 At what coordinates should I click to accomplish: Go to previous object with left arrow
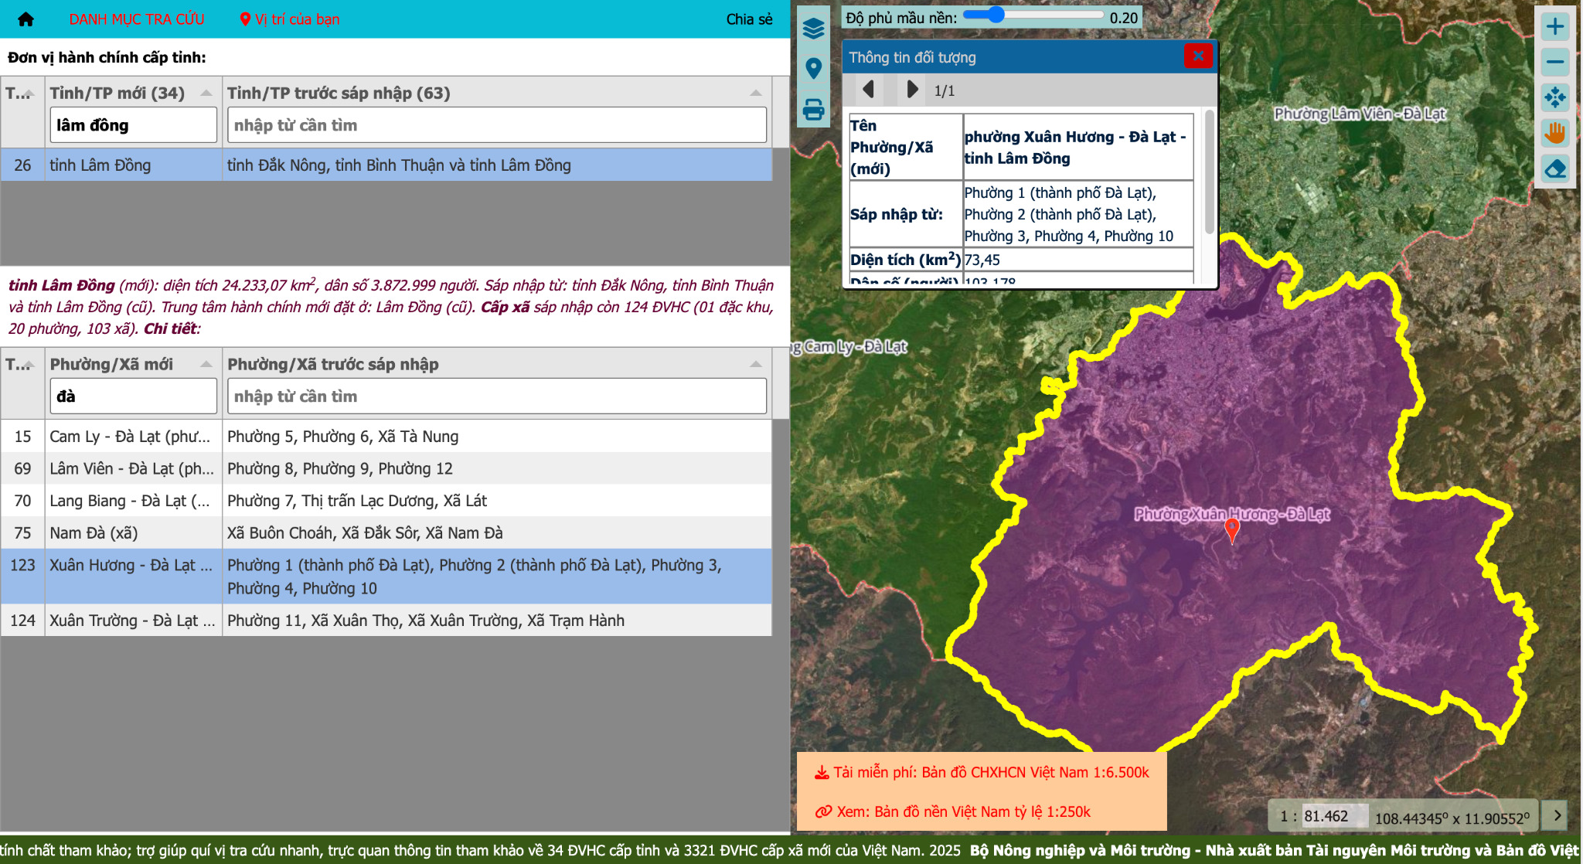[x=869, y=90]
